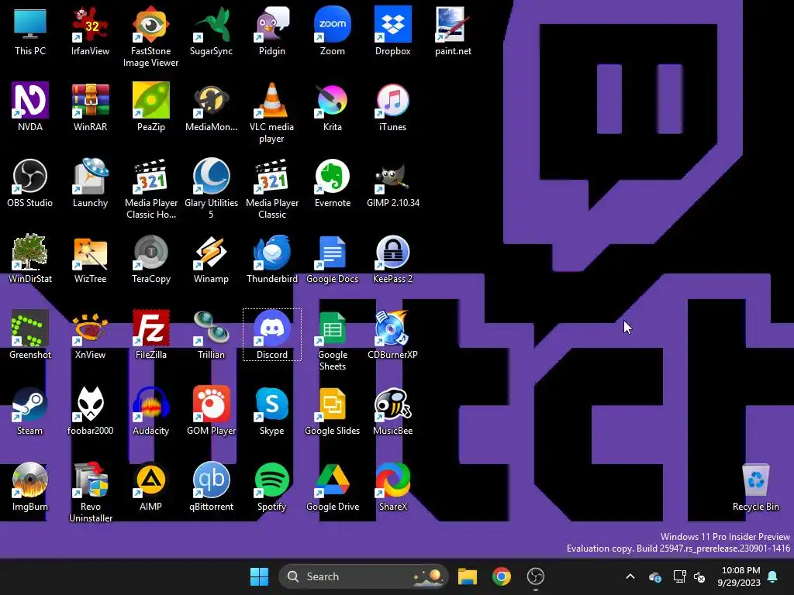Launch Google Chrome from the taskbar
Image resolution: width=794 pixels, height=595 pixels.
click(502, 576)
